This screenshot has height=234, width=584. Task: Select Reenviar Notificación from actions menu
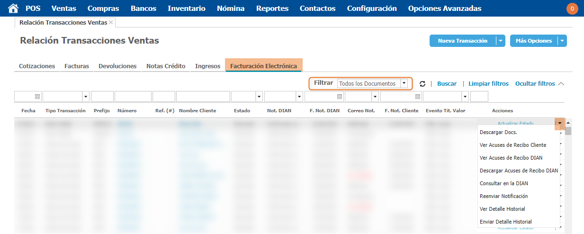503,196
